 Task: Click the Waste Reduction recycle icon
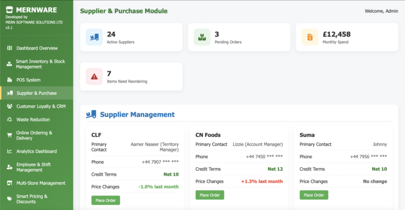[10, 120]
